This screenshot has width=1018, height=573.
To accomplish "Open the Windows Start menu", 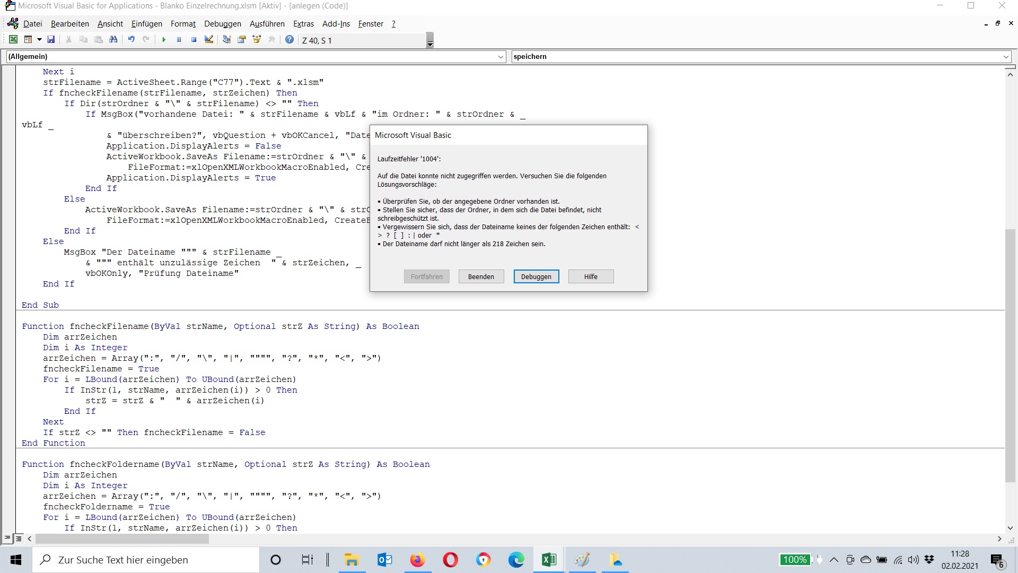I will click(x=16, y=560).
